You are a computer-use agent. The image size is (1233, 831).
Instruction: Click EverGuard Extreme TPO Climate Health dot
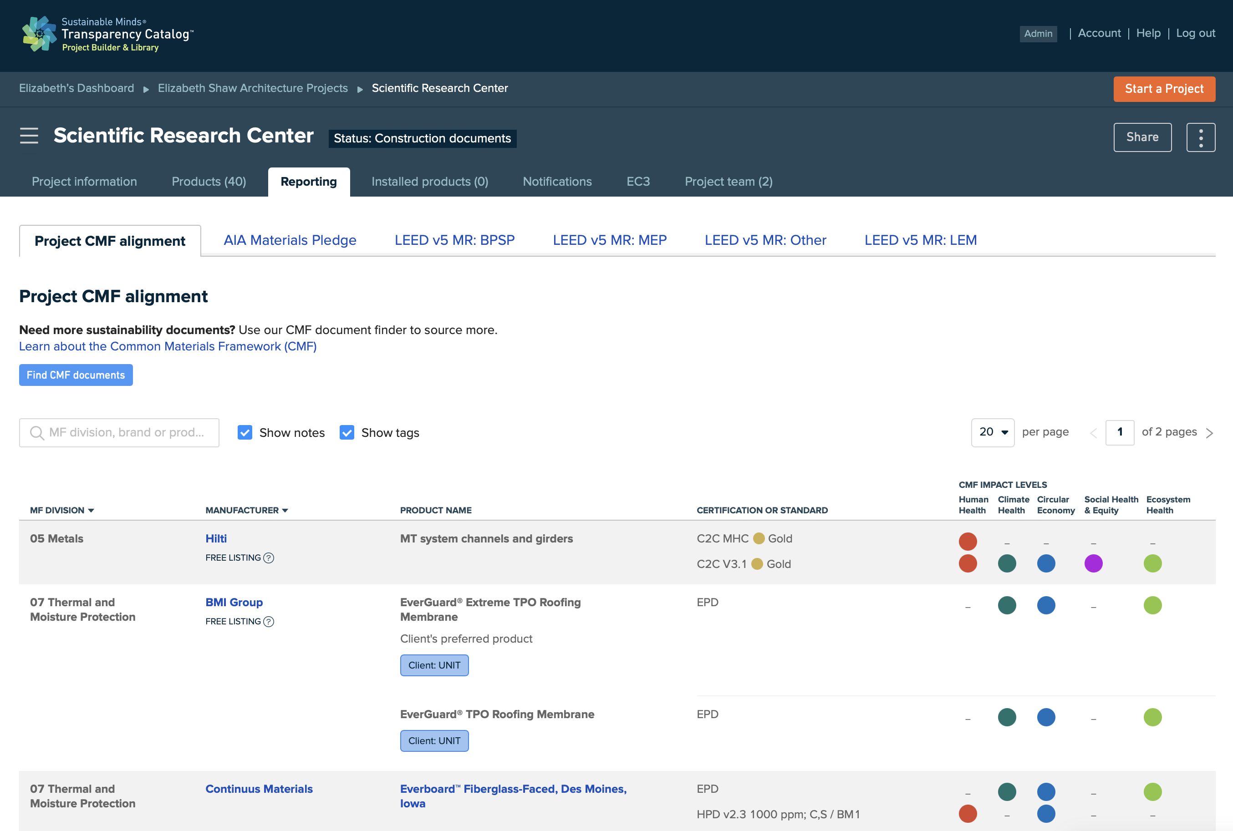click(x=1007, y=605)
